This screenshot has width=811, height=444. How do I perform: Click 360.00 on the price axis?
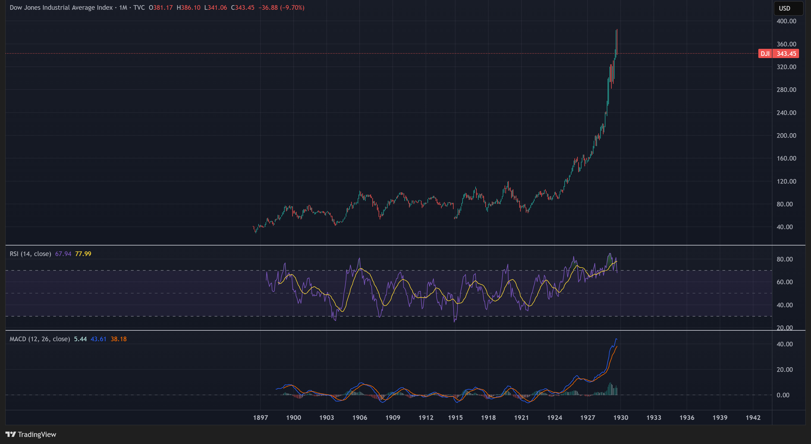click(x=786, y=44)
